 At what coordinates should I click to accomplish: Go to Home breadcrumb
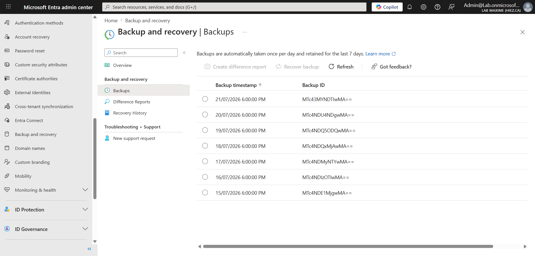pyautogui.click(x=111, y=21)
